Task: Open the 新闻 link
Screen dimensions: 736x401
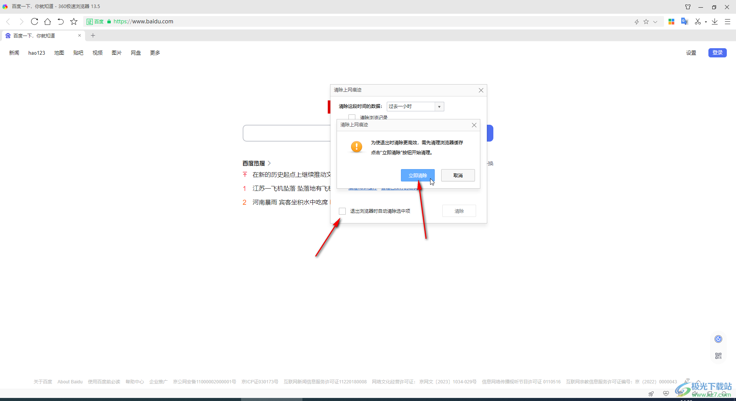Action: (14, 53)
